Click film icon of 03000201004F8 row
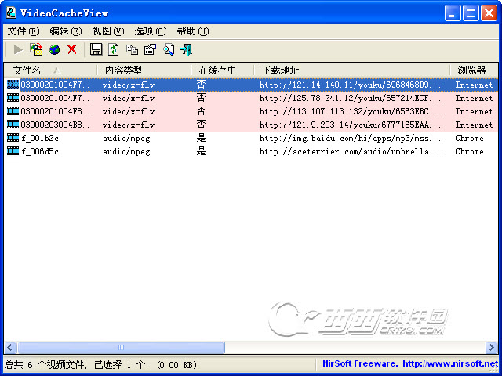502x376 pixels. click(13, 111)
